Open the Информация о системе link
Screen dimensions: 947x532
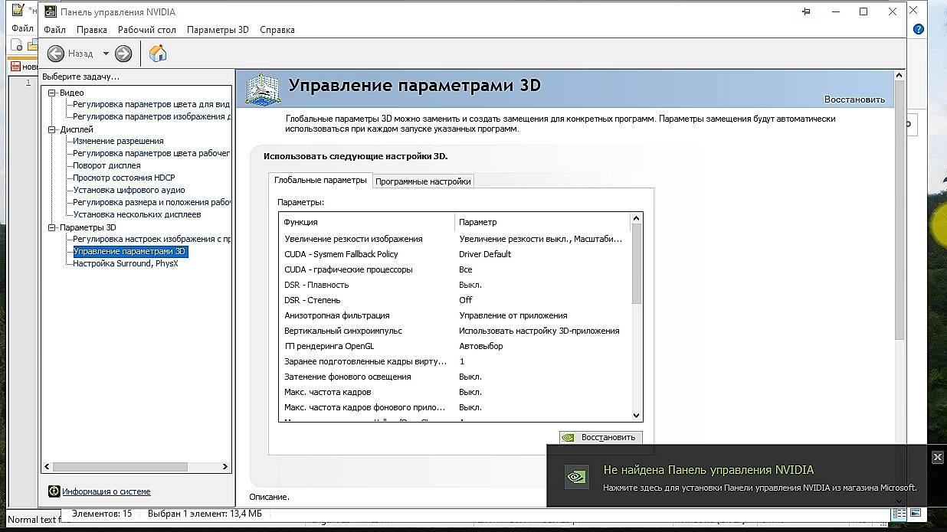106,491
